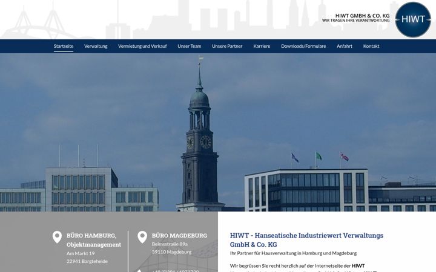This screenshot has width=436, height=272.
Task: Click the address line Am Markt 19
Action: (81, 253)
